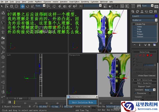Image resolution: width=159 pixels, height=112 pixels.
Task: Click the Repeat Last button
Action: pyautogui.click(x=144, y=86)
